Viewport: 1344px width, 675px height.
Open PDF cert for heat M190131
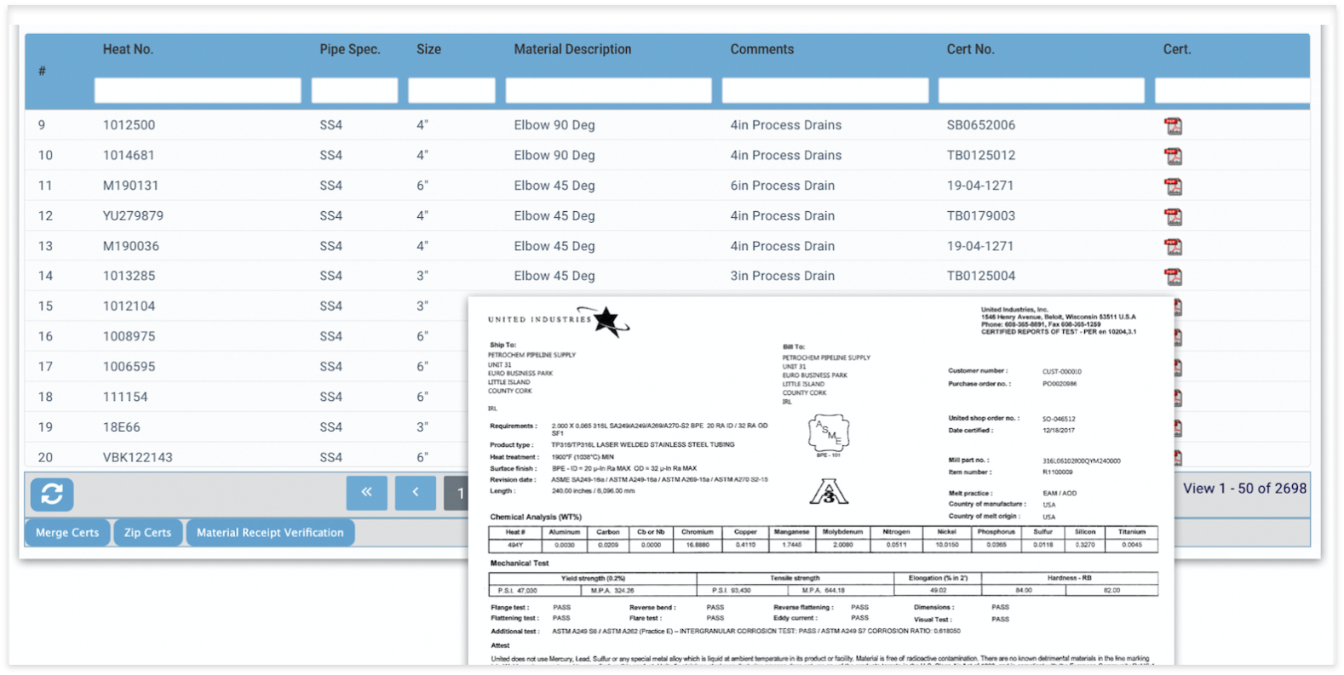1173,186
